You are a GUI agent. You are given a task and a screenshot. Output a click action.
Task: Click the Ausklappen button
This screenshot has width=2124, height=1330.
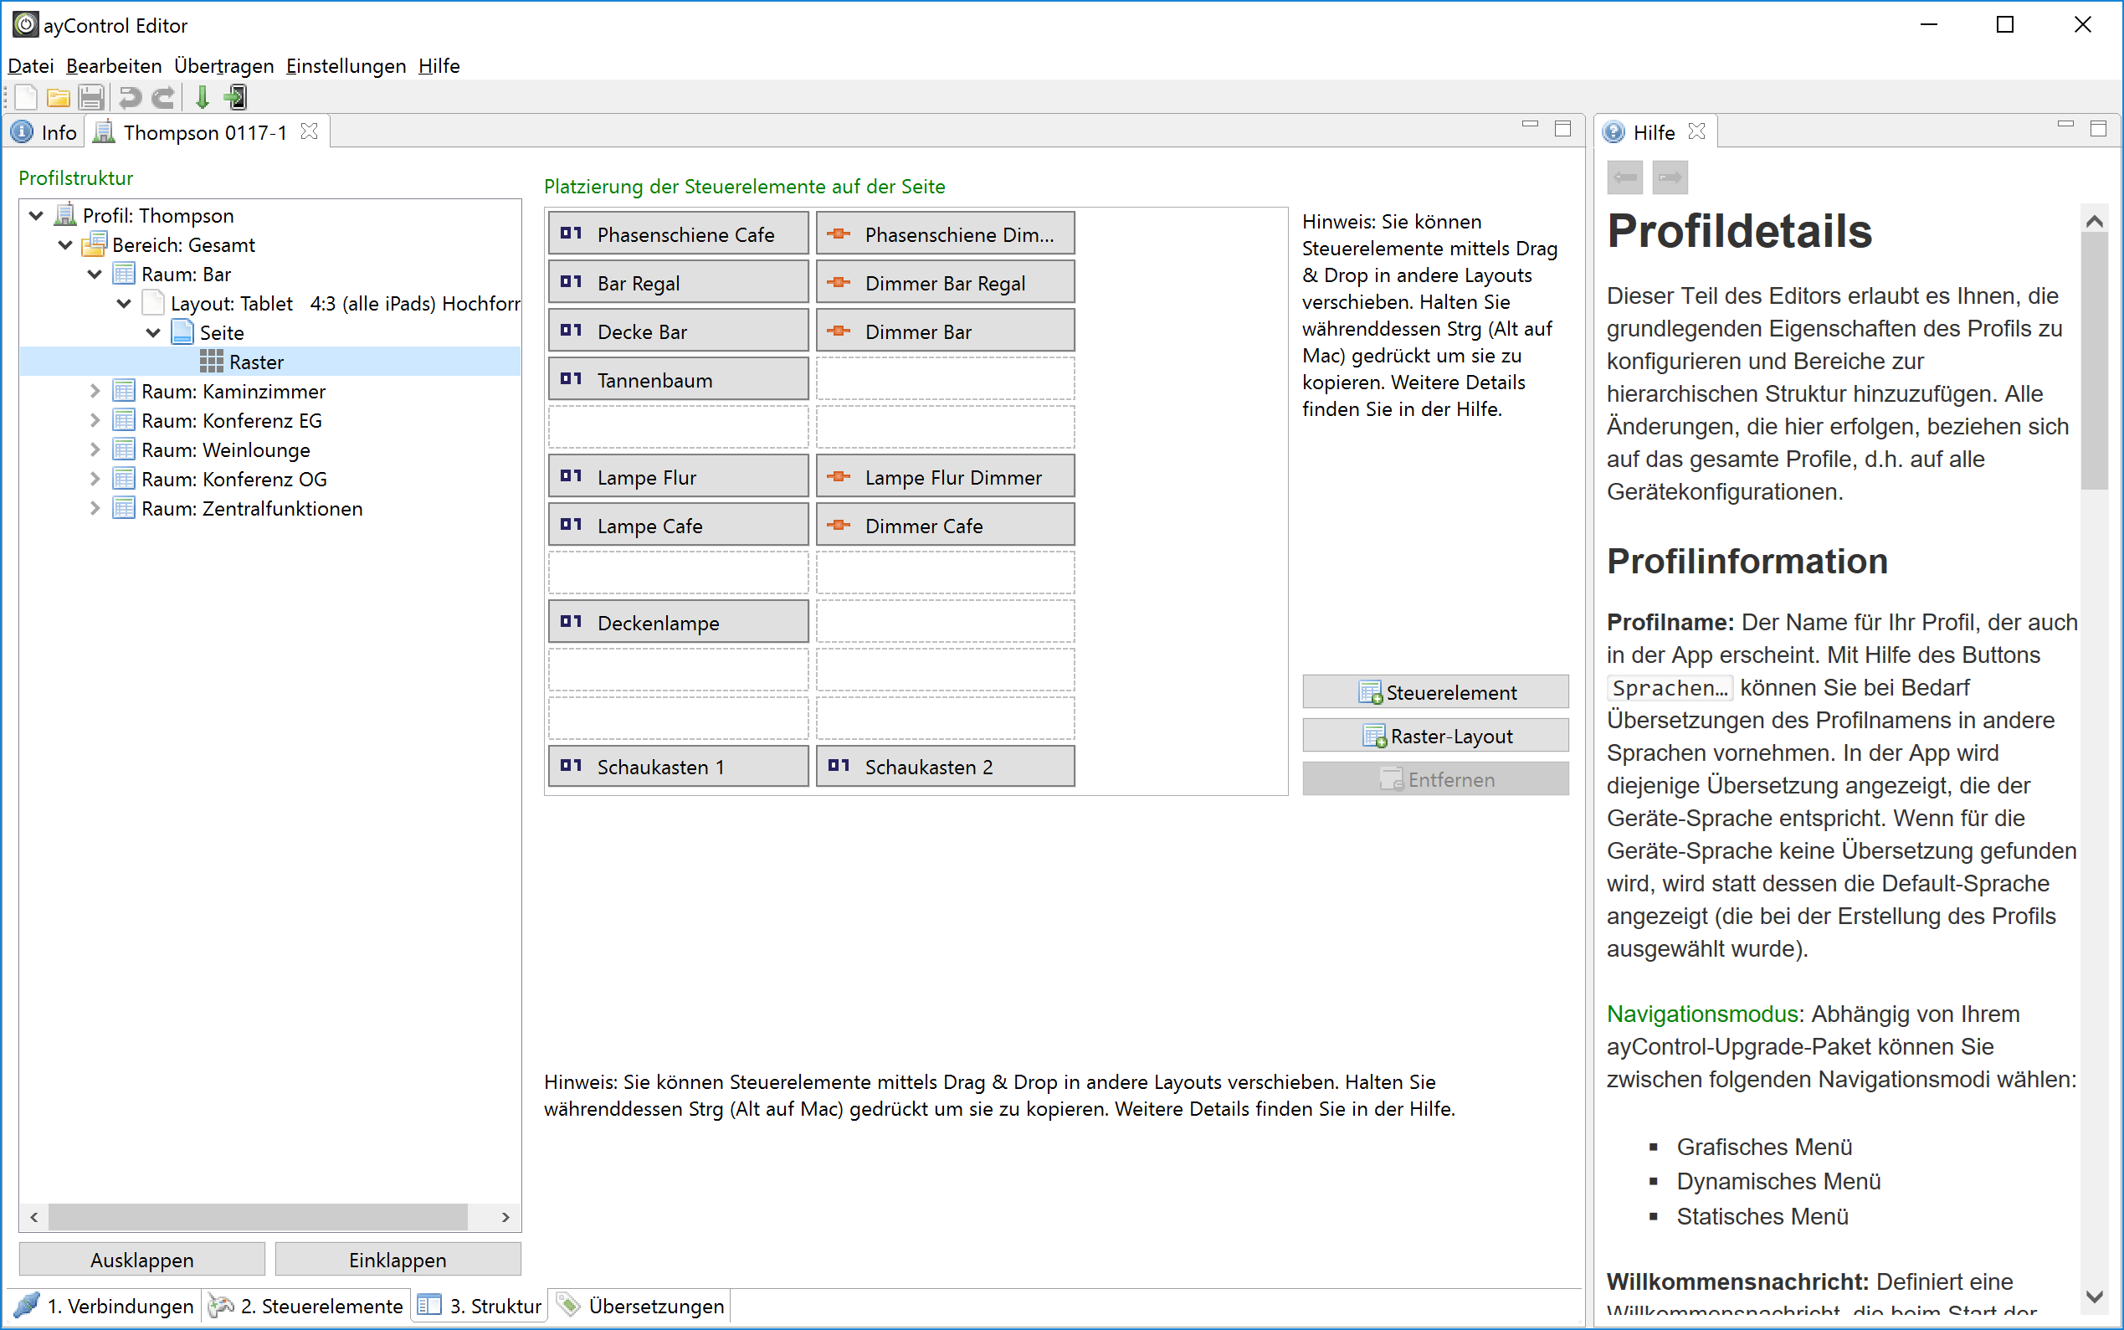tap(141, 1259)
